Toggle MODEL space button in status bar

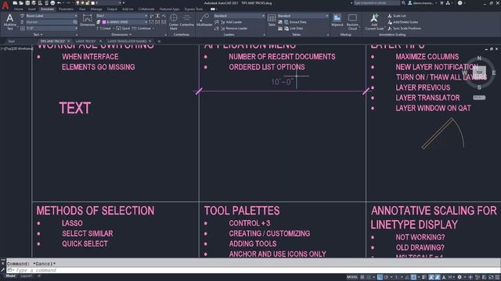(352, 277)
